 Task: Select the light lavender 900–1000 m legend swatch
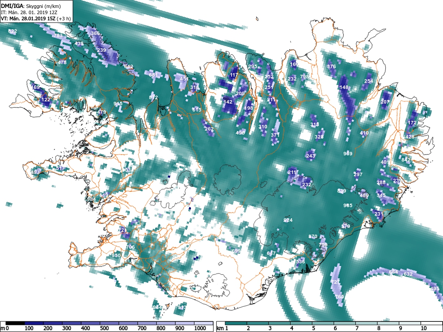point(184,323)
